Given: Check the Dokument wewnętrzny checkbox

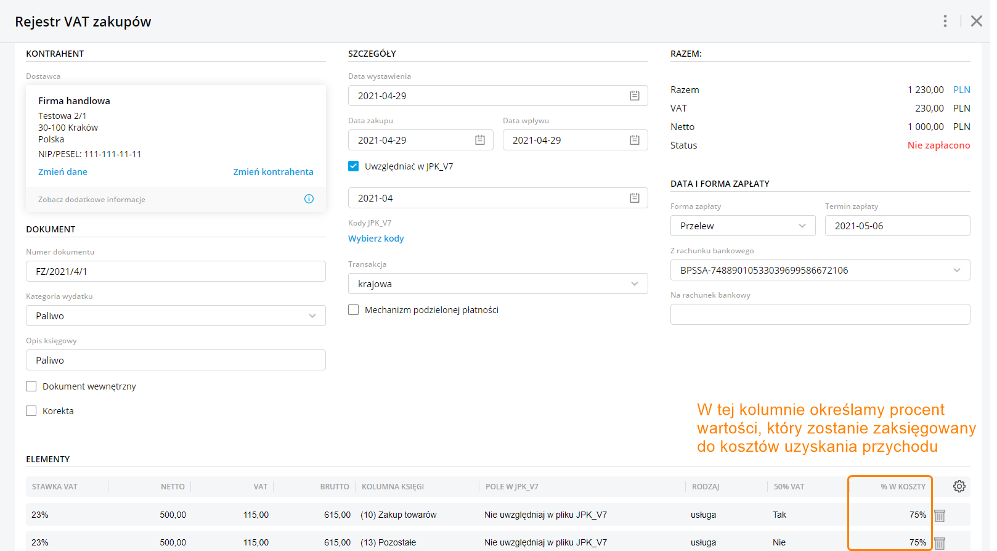Looking at the screenshot, I should click(31, 386).
